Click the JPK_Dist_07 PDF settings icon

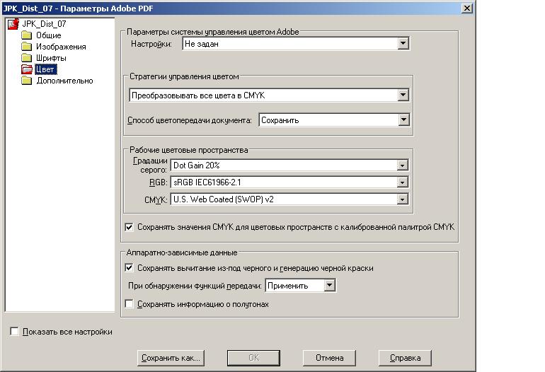13,24
